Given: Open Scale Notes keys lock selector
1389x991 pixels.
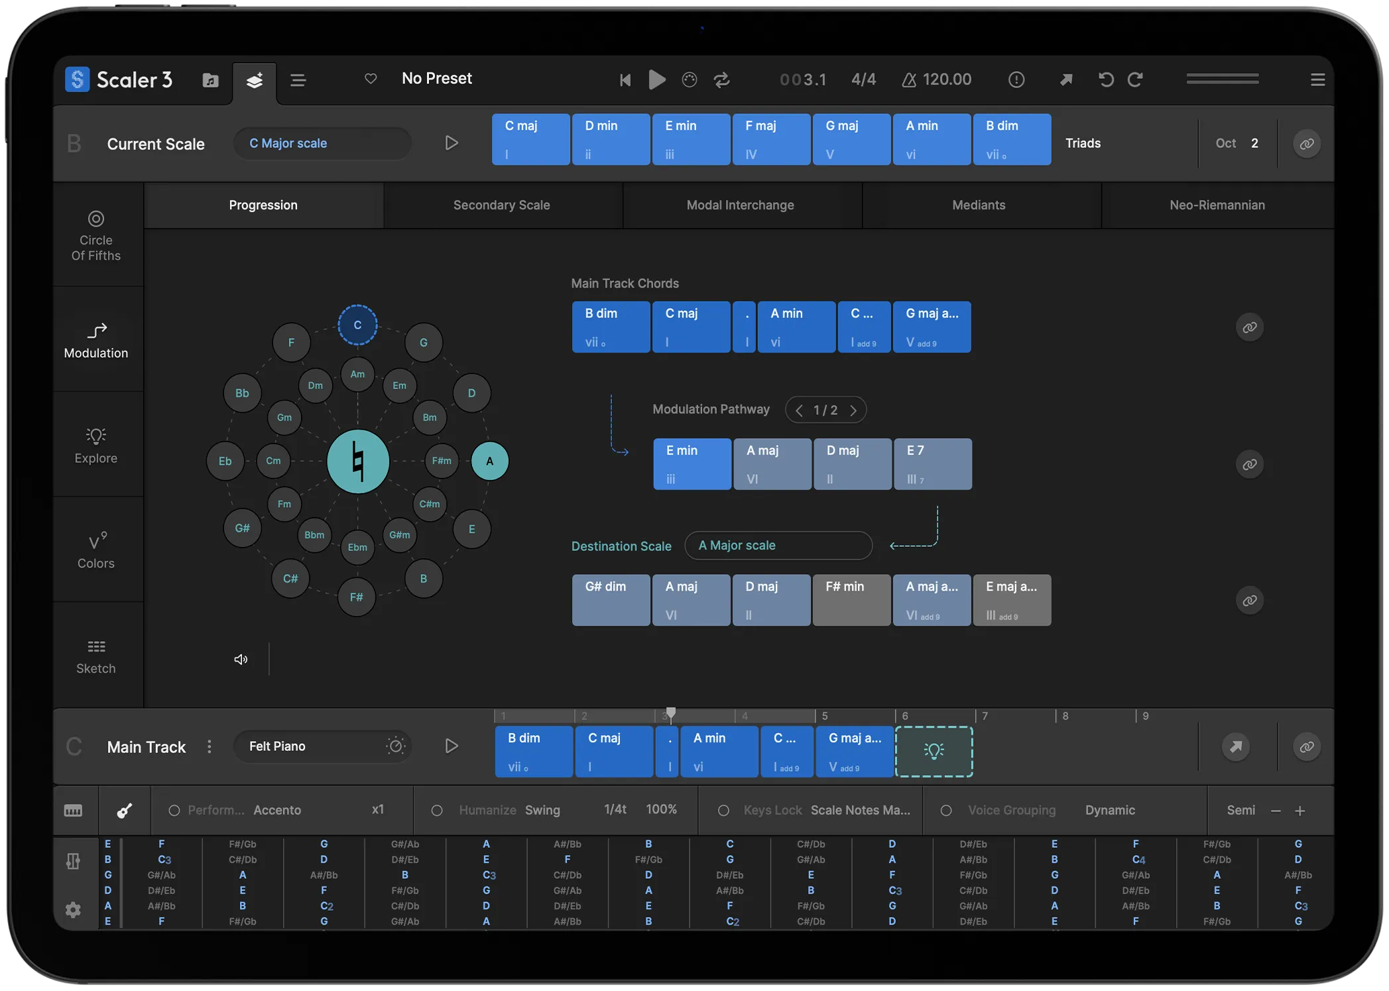Looking at the screenshot, I should [860, 810].
